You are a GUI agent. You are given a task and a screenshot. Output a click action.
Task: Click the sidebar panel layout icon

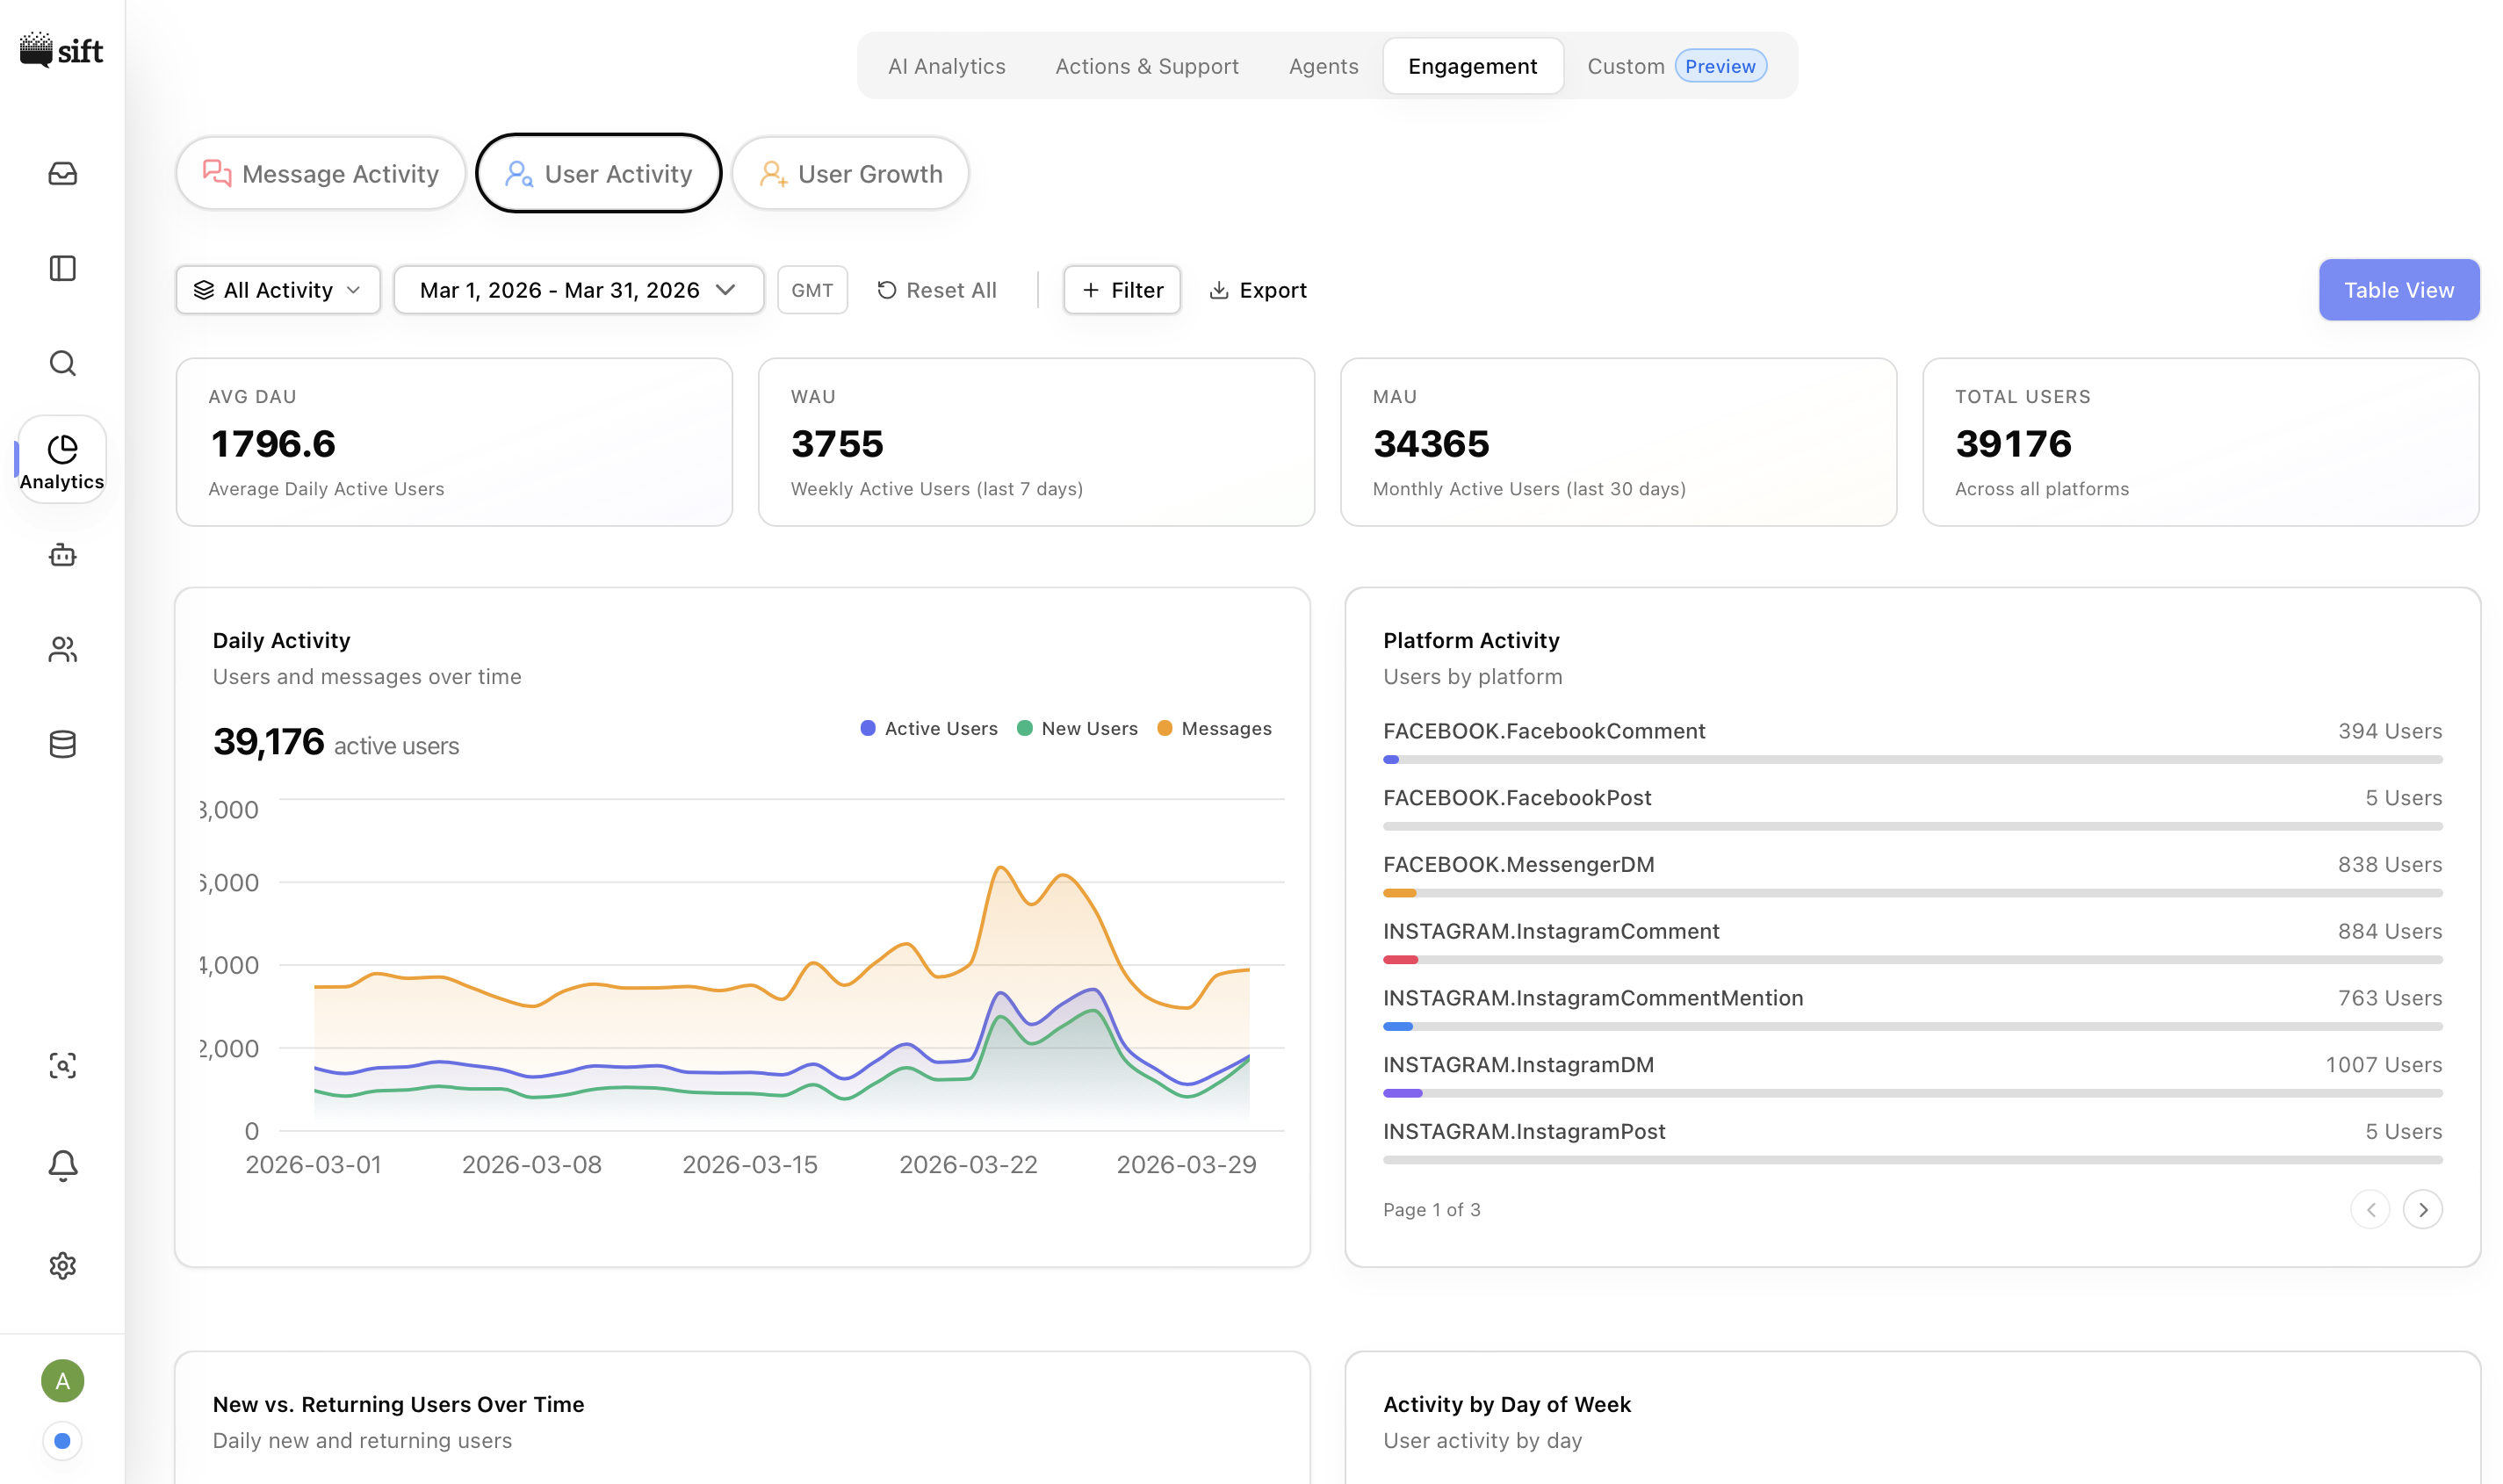(x=62, y=268)
